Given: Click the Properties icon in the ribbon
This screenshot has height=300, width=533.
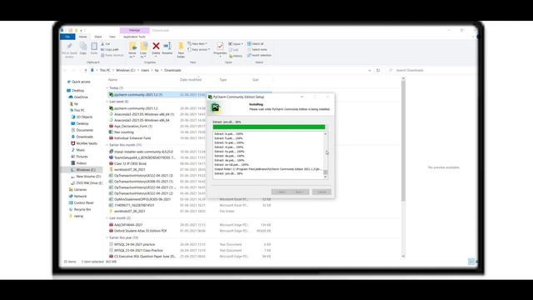Looking at the screenshot, I should (220, 46).
